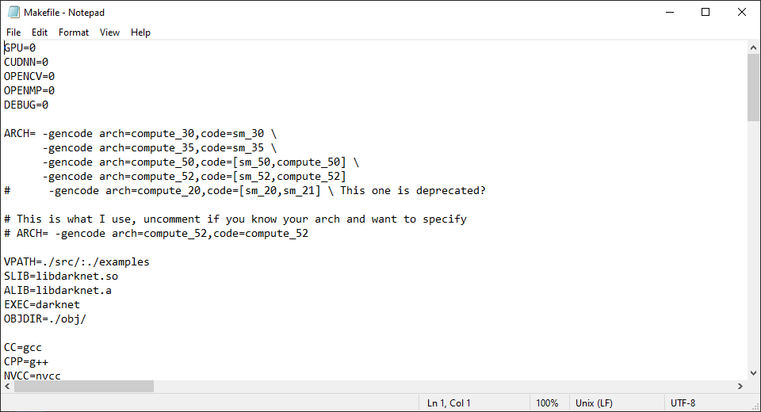Click the 'SLIB=libdarknet.so' line

click(x=61, y=277)
